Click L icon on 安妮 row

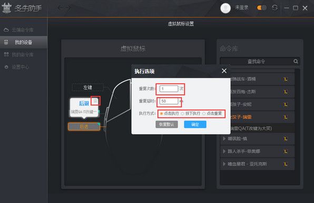click(x=286, y=105)
